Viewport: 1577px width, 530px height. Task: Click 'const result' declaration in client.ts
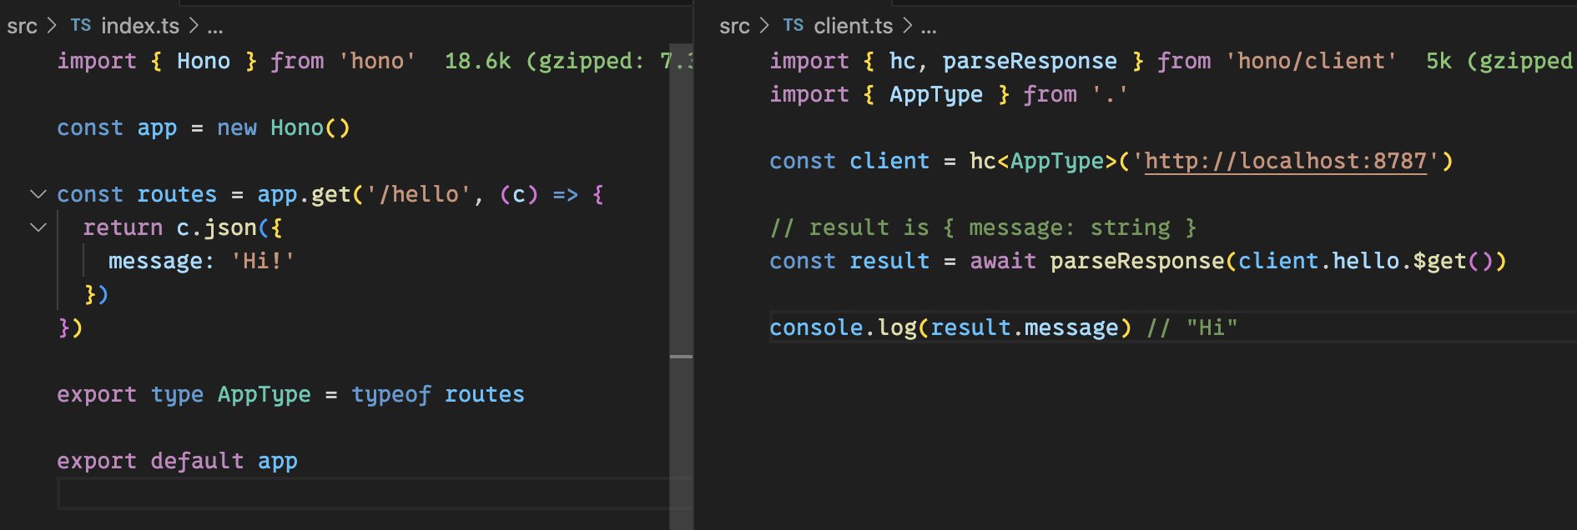849,261
